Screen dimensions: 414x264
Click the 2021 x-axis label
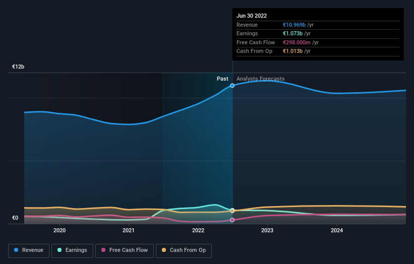point(129,230)
